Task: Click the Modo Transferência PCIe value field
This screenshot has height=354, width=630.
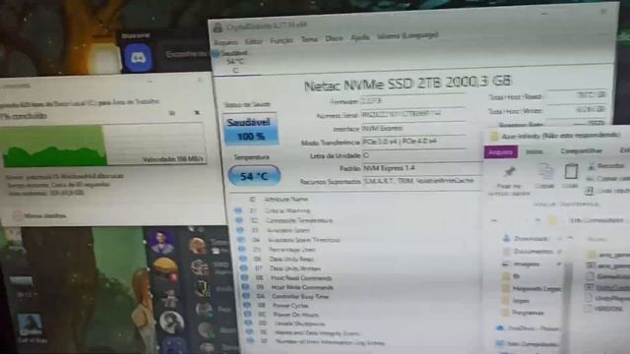Action: (x=413, y=142)
